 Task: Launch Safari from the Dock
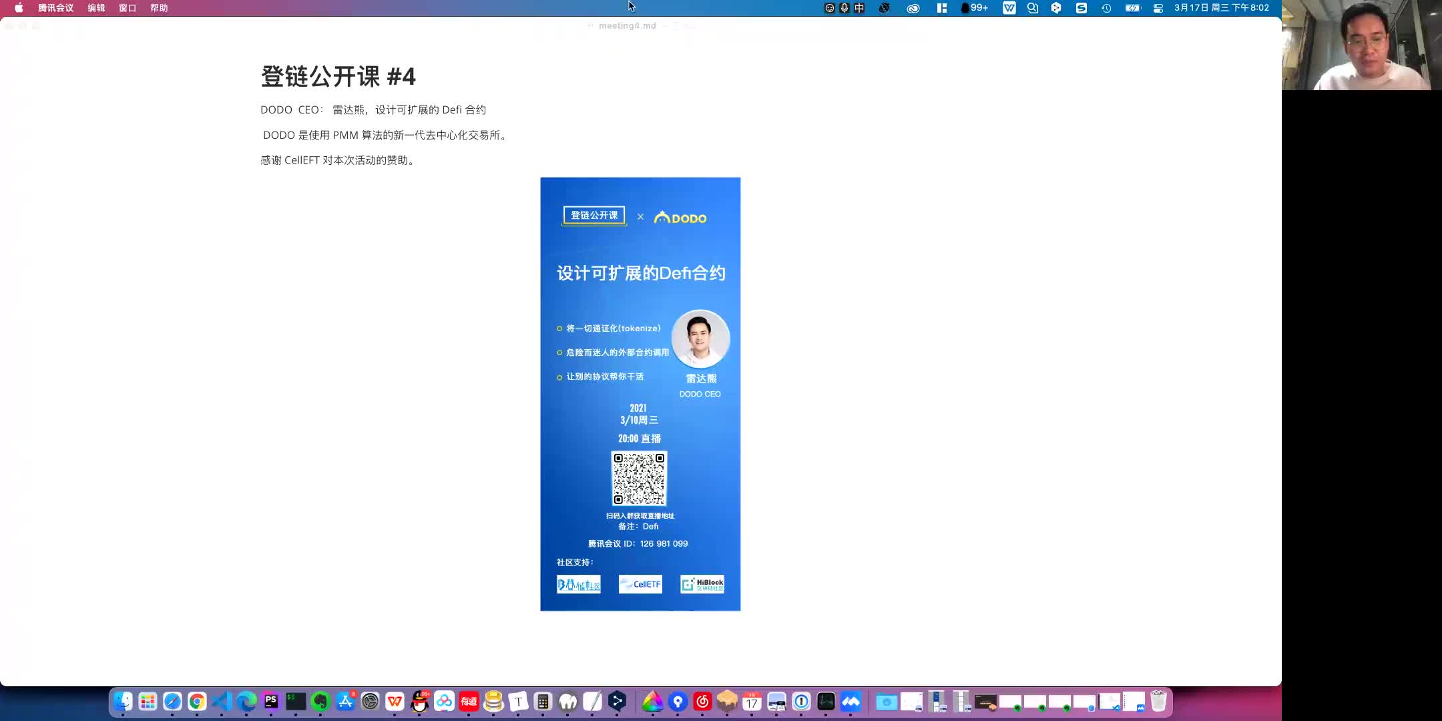coord(172,702)
